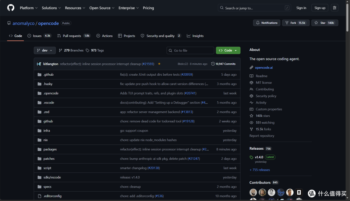Click the Notifications bell icon

(x=258, y=23)
